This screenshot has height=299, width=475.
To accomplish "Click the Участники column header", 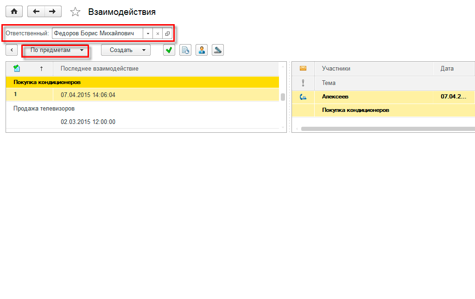I will [374, 69].
